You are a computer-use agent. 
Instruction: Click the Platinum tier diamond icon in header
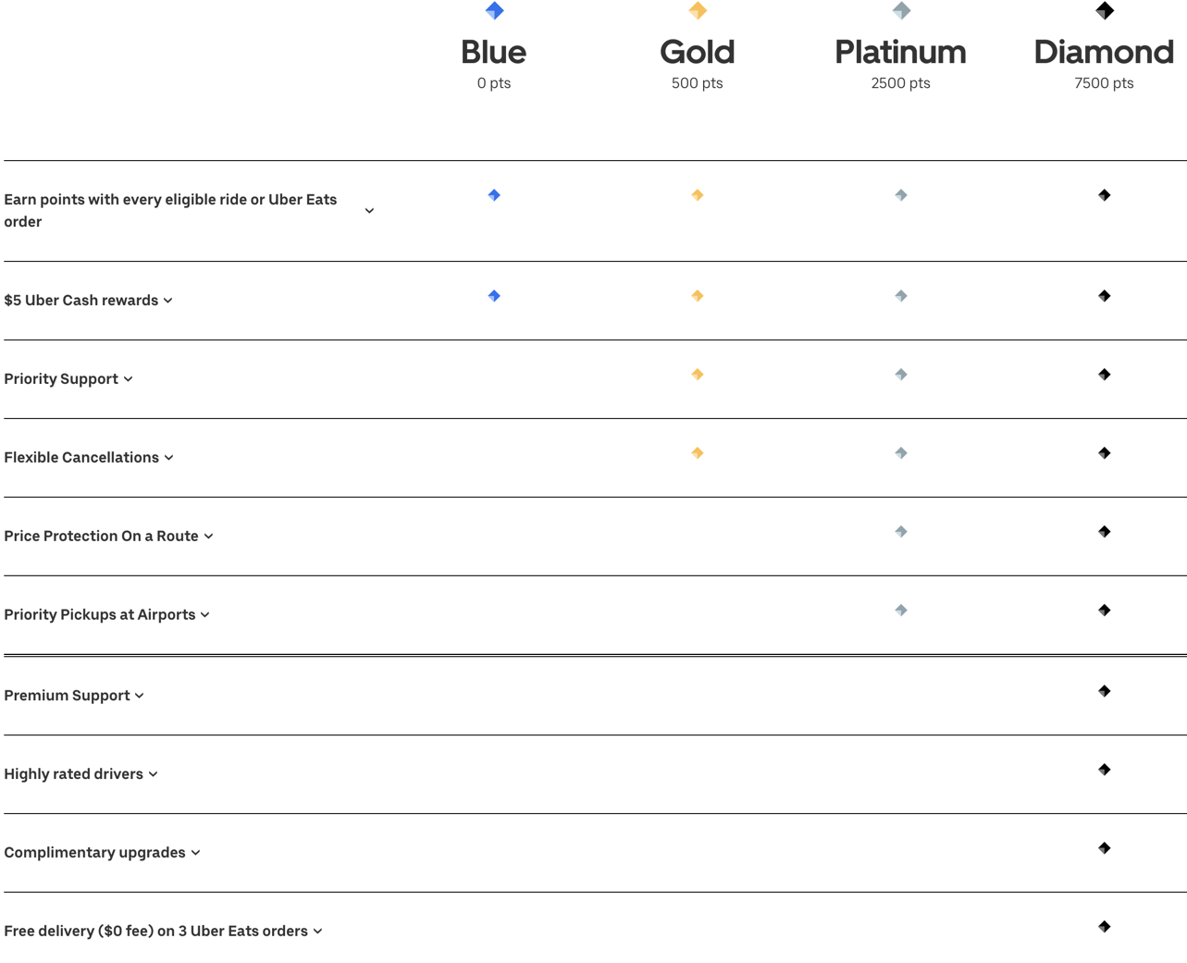tap(901, 11)
